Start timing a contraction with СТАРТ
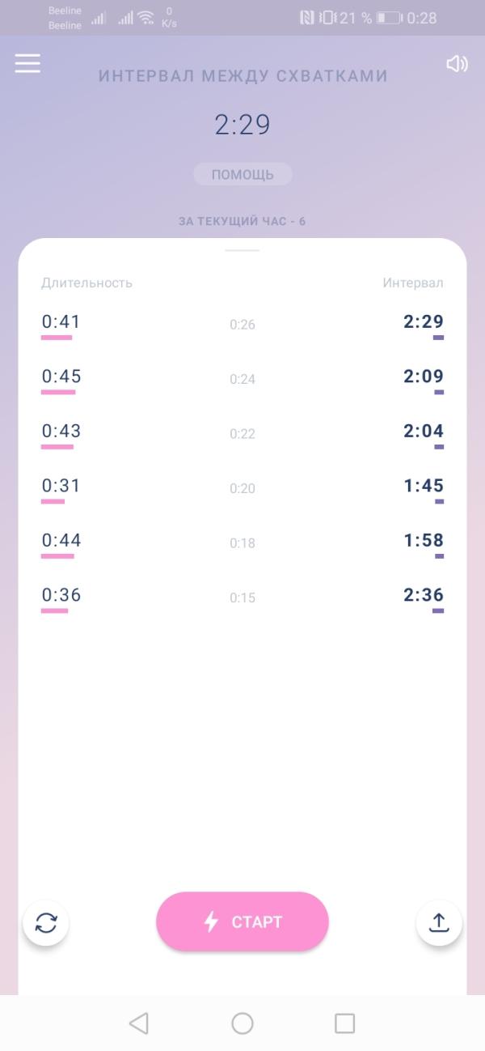 tap(242, 921)
